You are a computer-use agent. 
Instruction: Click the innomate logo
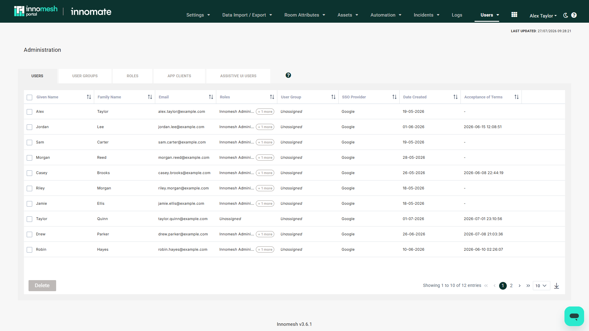point(91,12)
